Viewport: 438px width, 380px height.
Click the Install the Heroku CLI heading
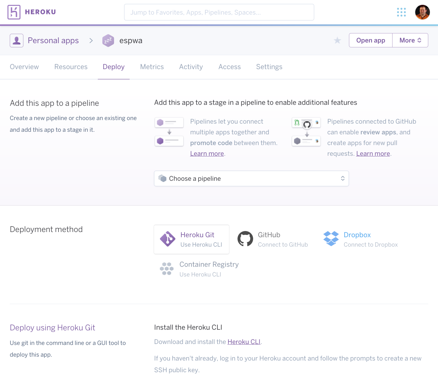click(x=188, y=327)
